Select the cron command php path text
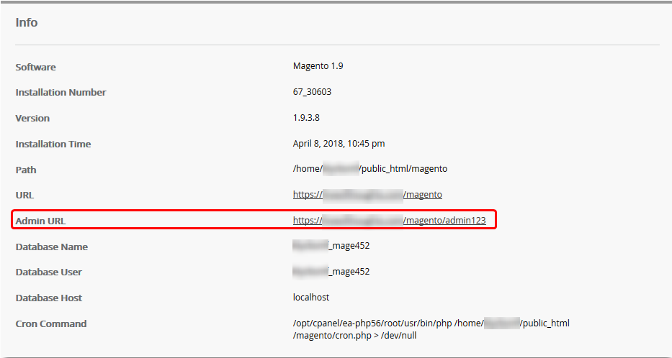Image resolution: width=672 pixels, height=358 pixels. (x=431, y=329)
